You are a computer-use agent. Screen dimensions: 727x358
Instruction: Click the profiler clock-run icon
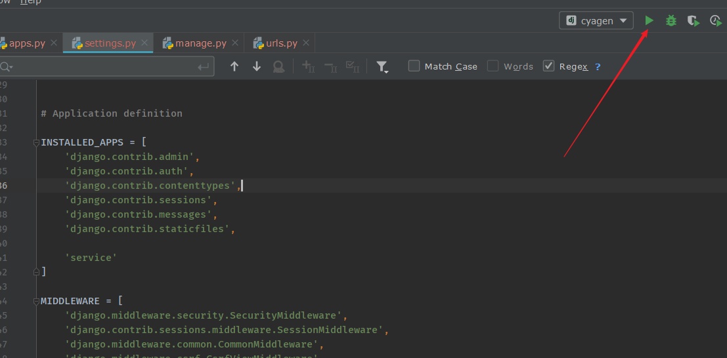[x=716, y=21]
